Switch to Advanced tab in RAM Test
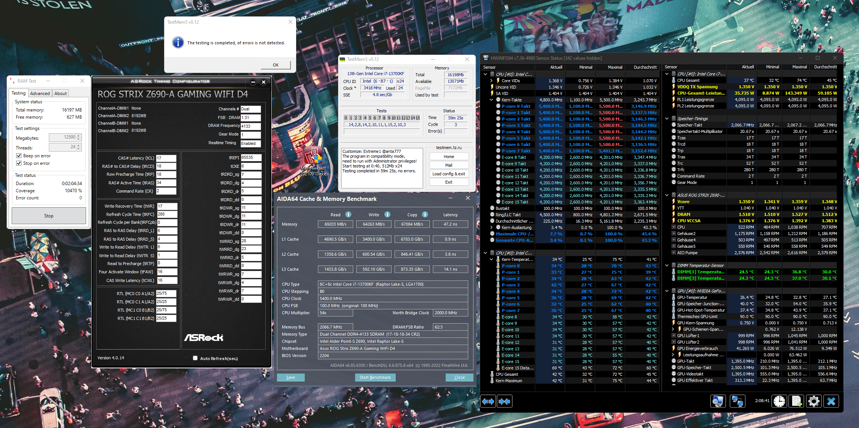This screenshot has height=428, width=859. pyautogui.click(x=40, y=93)
